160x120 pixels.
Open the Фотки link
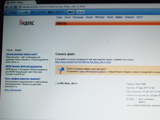(110, 17)
